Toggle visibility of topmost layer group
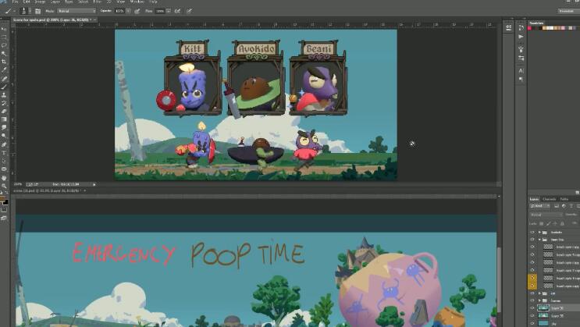Screen dimensions: 580x327 click(x=532, y=232)
